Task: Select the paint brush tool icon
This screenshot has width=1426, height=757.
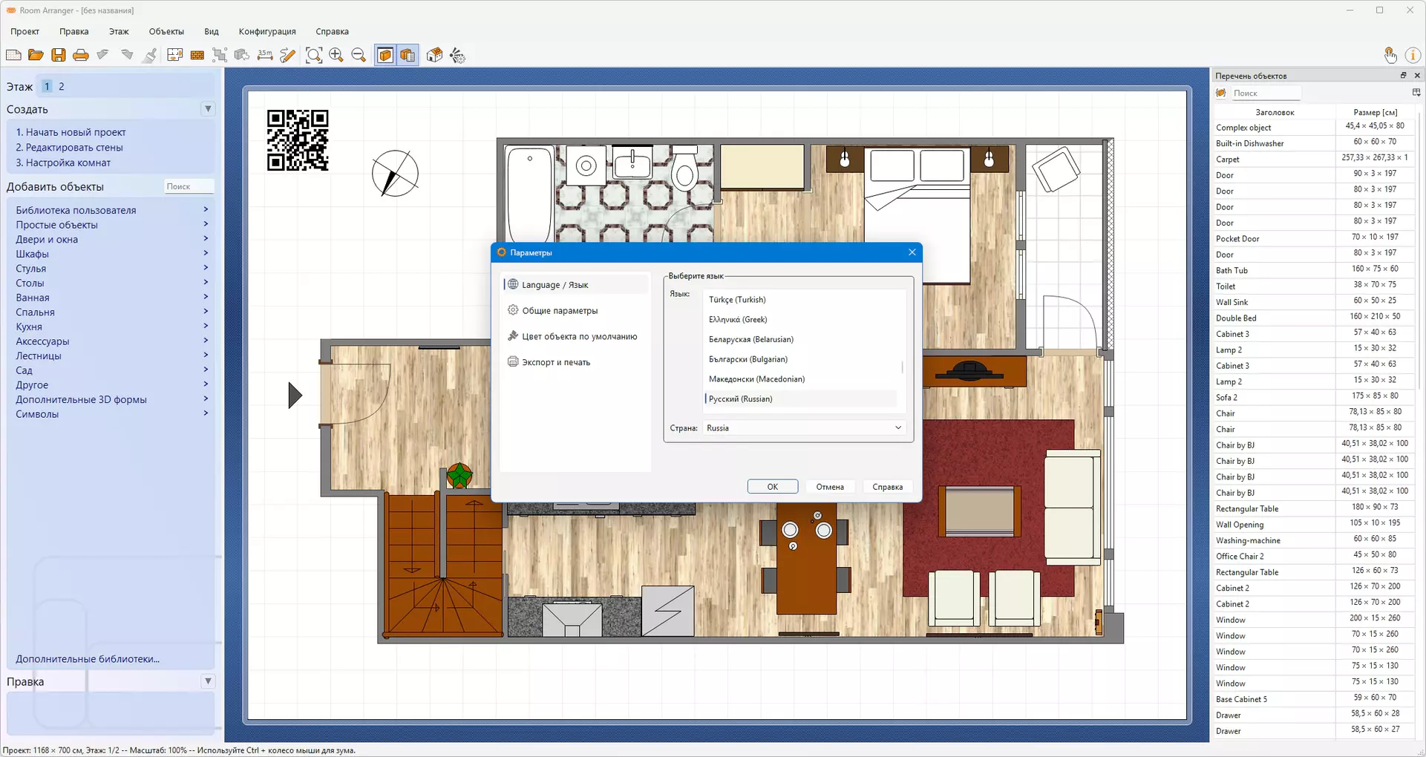Action: 150,55
